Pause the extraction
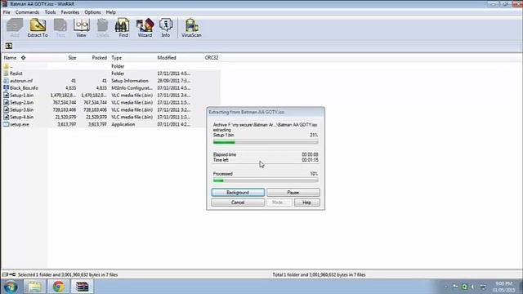Screen dimensions: 523x294 (293, 193)
